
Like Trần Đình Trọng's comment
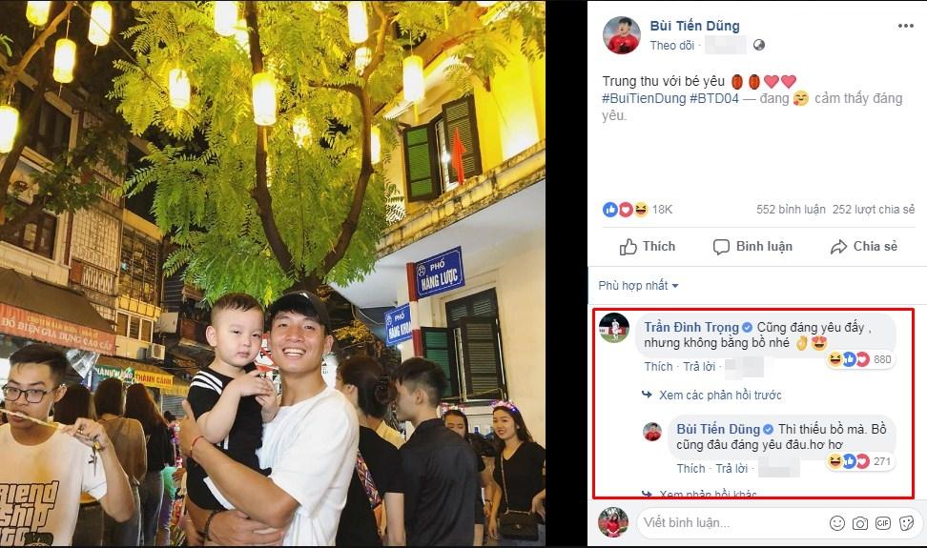click(658, 366)
